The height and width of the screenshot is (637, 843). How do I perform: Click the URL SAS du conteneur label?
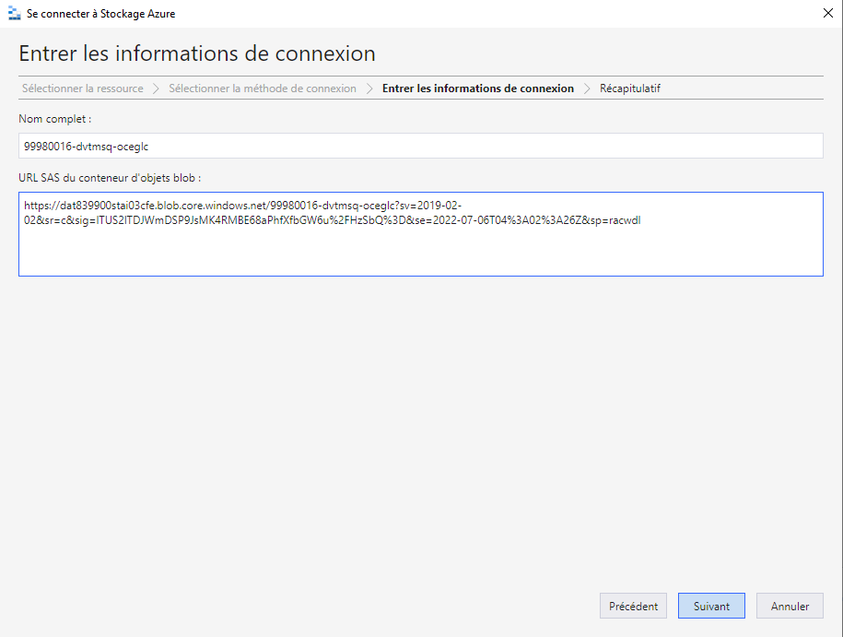(x=110, y=177)
